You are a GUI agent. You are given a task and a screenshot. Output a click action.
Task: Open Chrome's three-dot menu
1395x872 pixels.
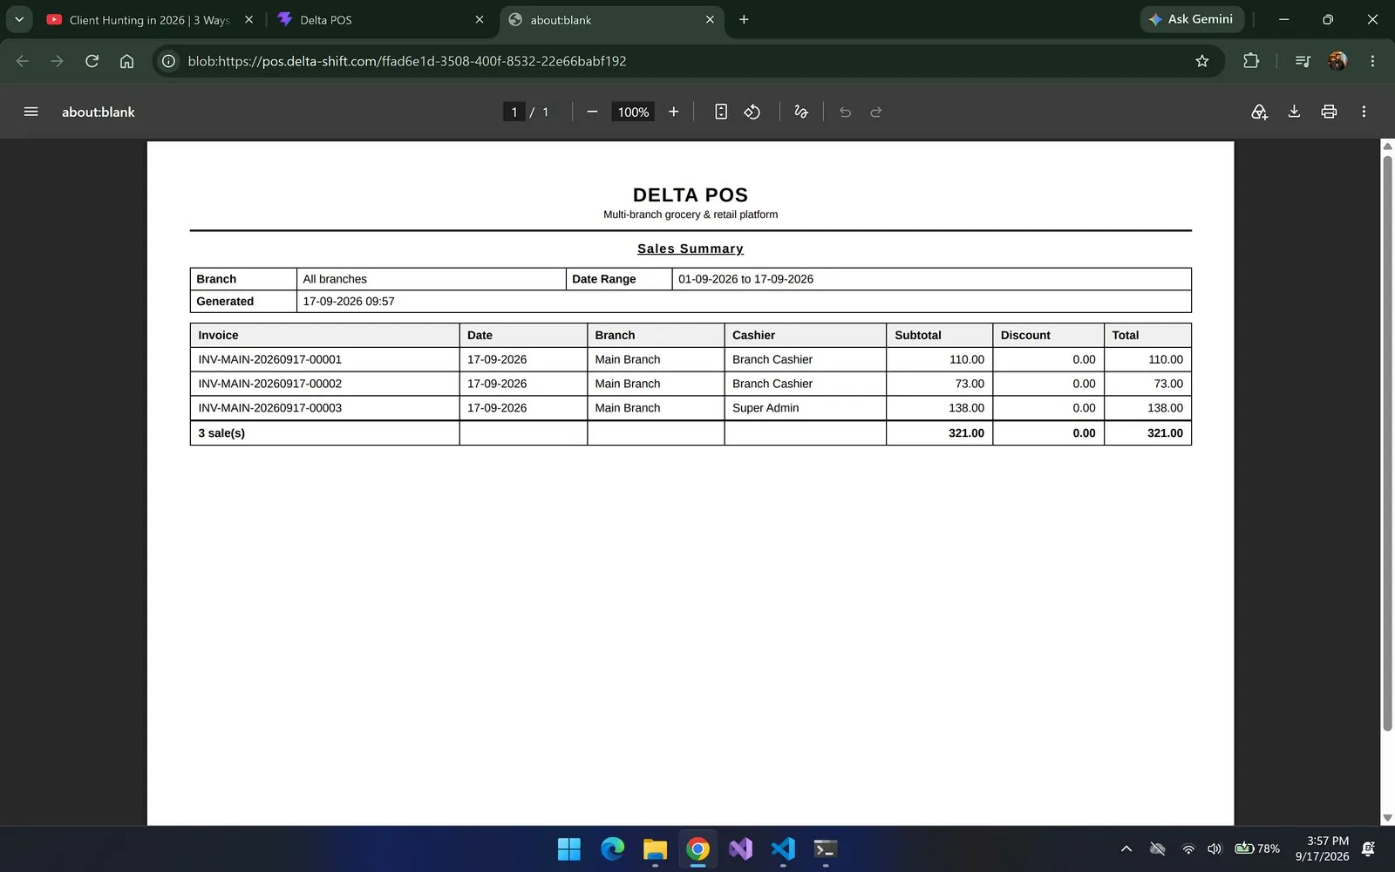coord(1372,61)
